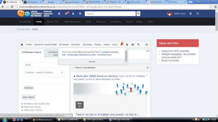Open the 'About LTN' dropdown menu
The height and width of the screenshot is (122, 218).
pyautogui.click(x=53, y=22)
